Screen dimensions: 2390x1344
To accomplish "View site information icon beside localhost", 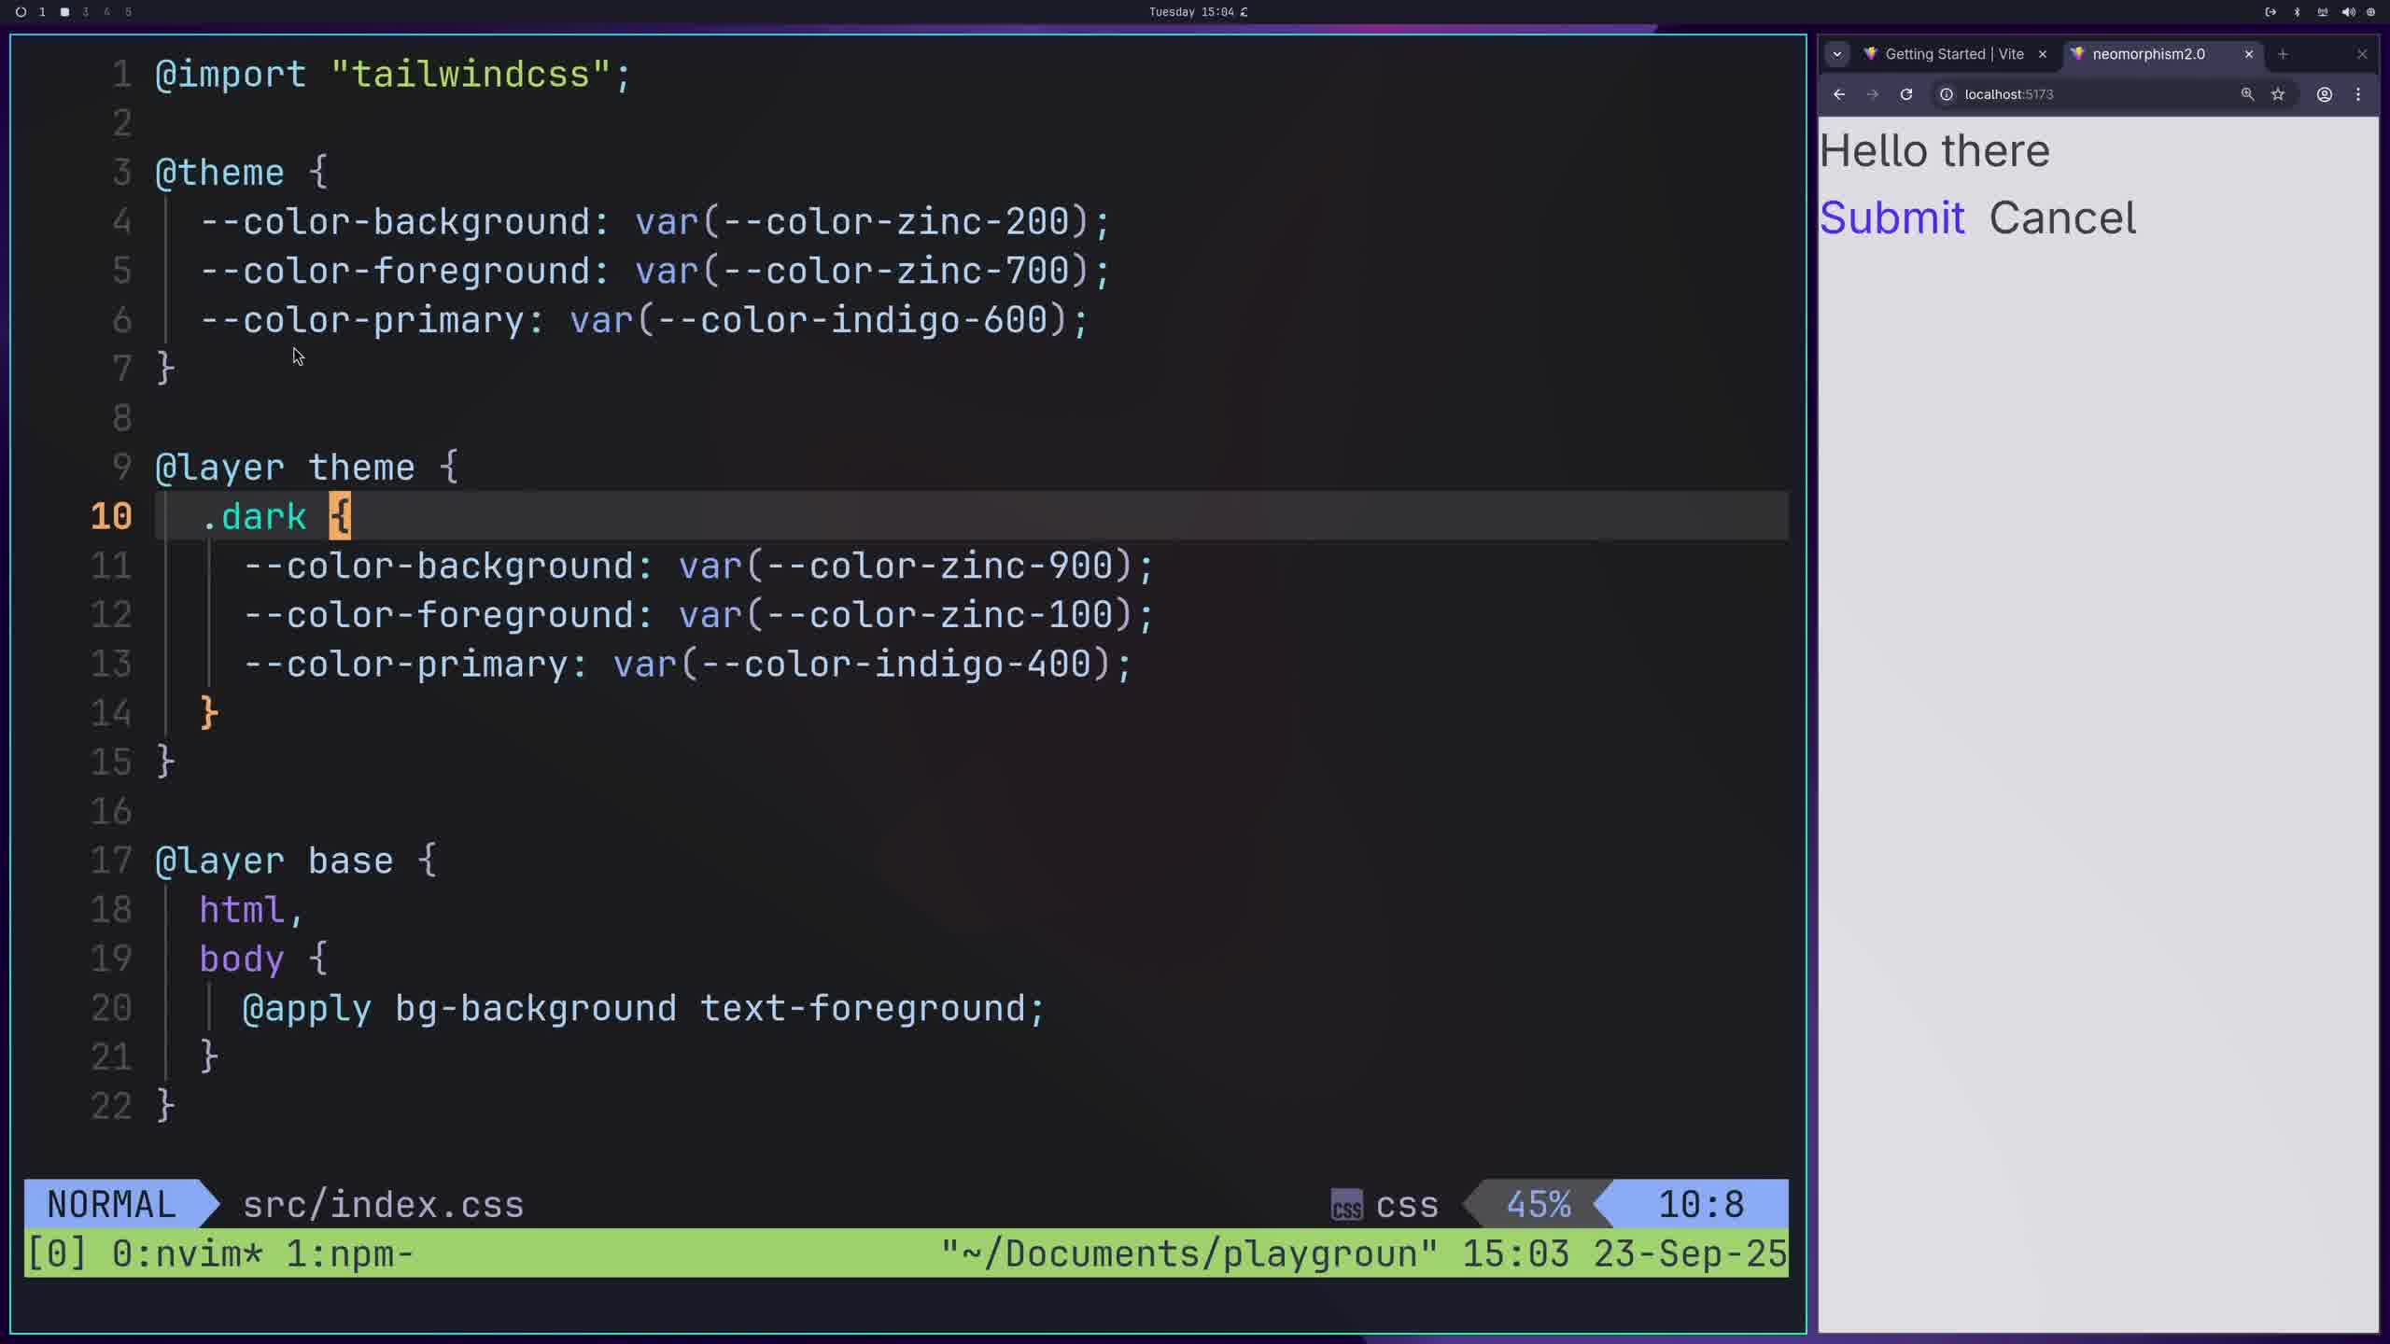I will 1947,94.
